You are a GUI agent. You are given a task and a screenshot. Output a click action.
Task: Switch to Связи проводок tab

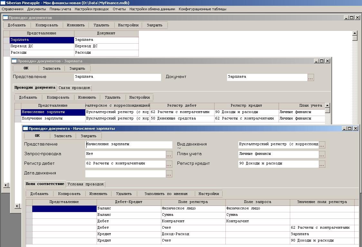74,88
